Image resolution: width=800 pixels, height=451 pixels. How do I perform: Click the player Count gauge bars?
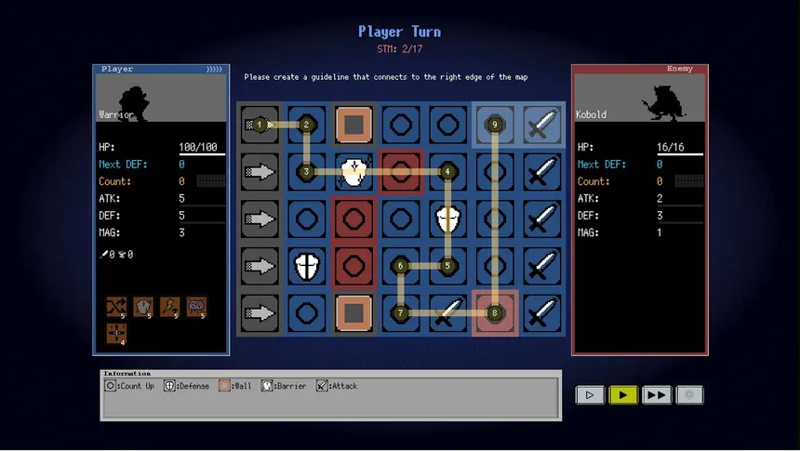pyautogui.click(x=211, y=181)
